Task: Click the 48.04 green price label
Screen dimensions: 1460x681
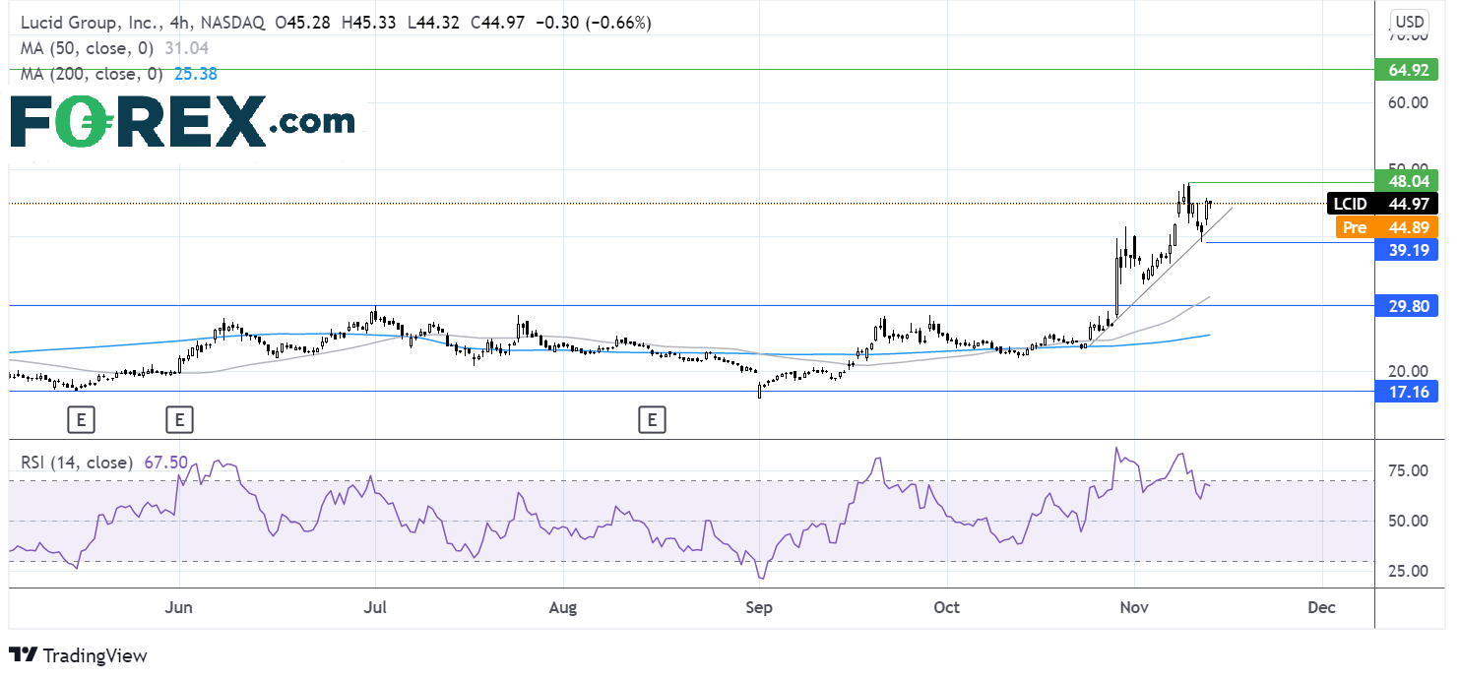Action: pyautogui.click(x=1406, y=182)
